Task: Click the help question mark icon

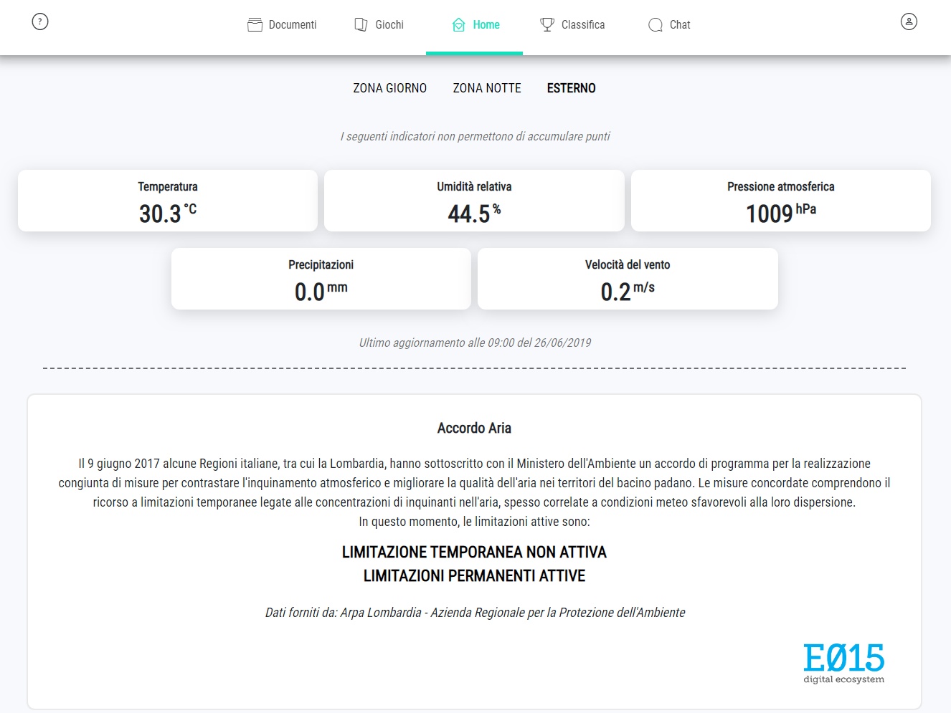Action: click(x=40, y=21)
